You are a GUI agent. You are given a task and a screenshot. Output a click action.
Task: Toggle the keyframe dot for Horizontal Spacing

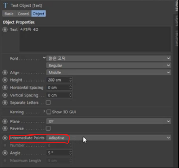[x=5, y=88]
